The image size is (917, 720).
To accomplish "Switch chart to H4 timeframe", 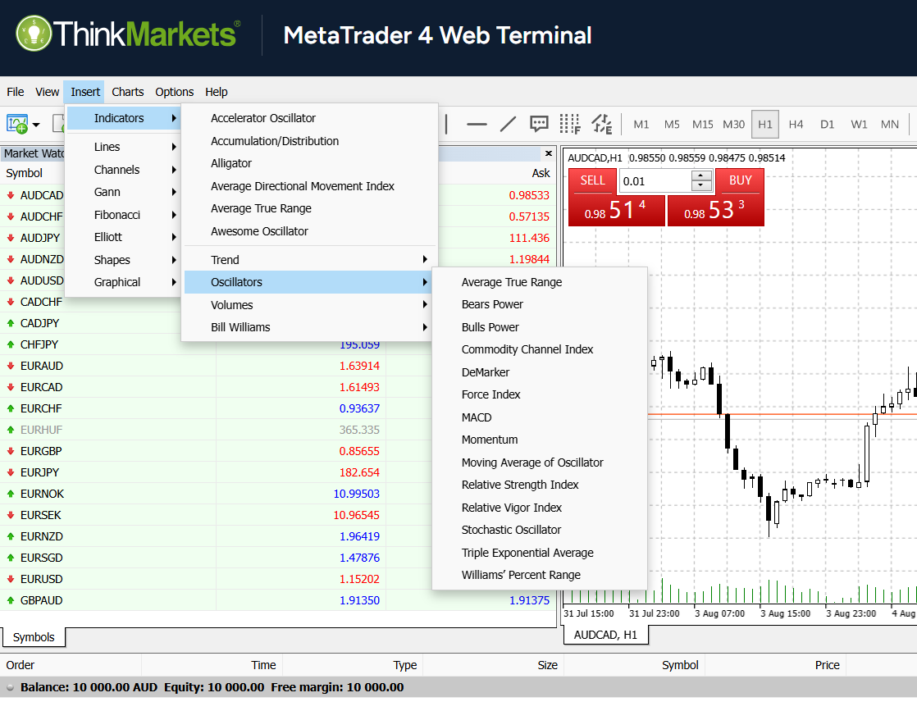I will 796,124.
